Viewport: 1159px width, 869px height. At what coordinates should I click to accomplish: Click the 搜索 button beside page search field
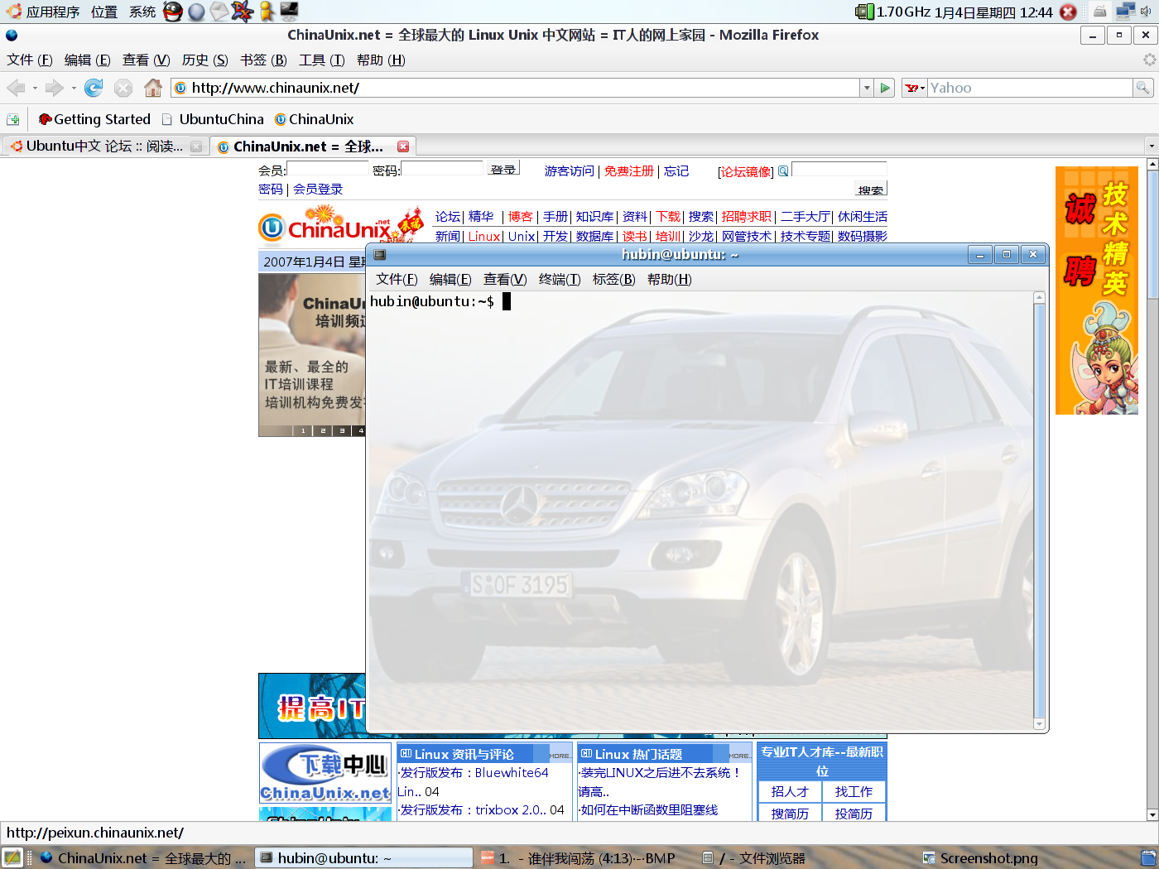pos(870,190)
